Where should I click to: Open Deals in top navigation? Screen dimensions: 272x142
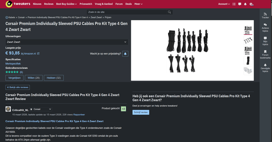(129, 4)
